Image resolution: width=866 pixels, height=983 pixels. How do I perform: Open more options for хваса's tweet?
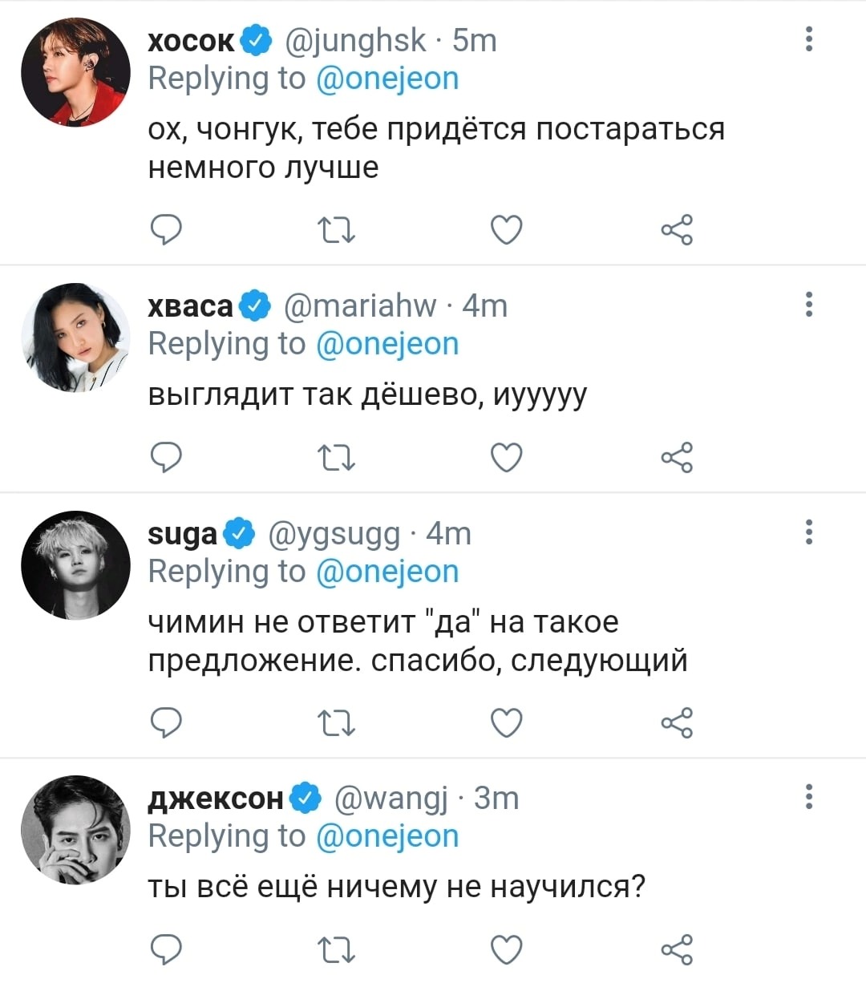click(809, 304)
